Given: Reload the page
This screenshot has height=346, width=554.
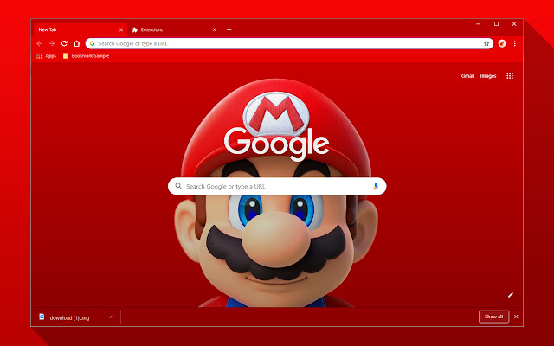Looking at the screenshot, I should point(64,43).
